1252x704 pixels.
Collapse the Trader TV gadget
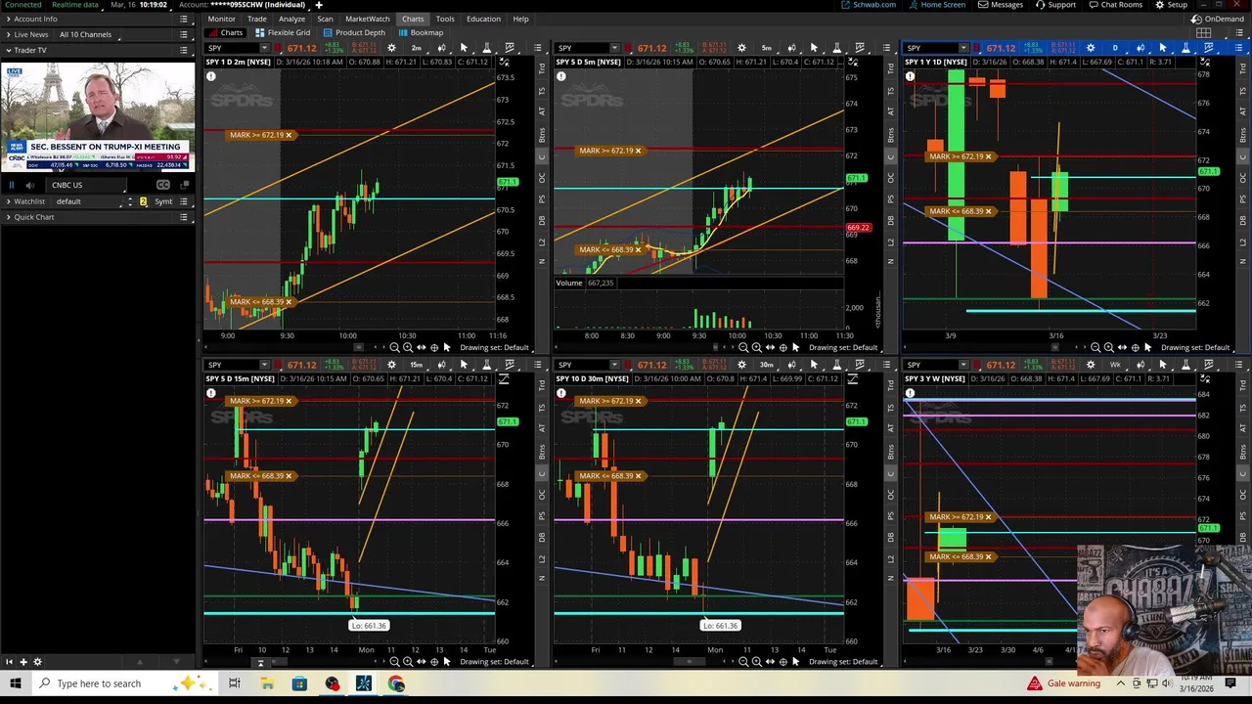8,50
